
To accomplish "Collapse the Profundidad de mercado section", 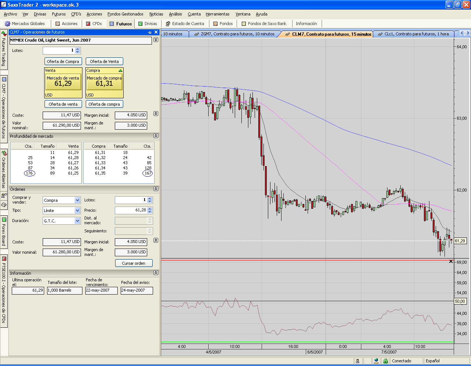I will click(x=156, y=136).
